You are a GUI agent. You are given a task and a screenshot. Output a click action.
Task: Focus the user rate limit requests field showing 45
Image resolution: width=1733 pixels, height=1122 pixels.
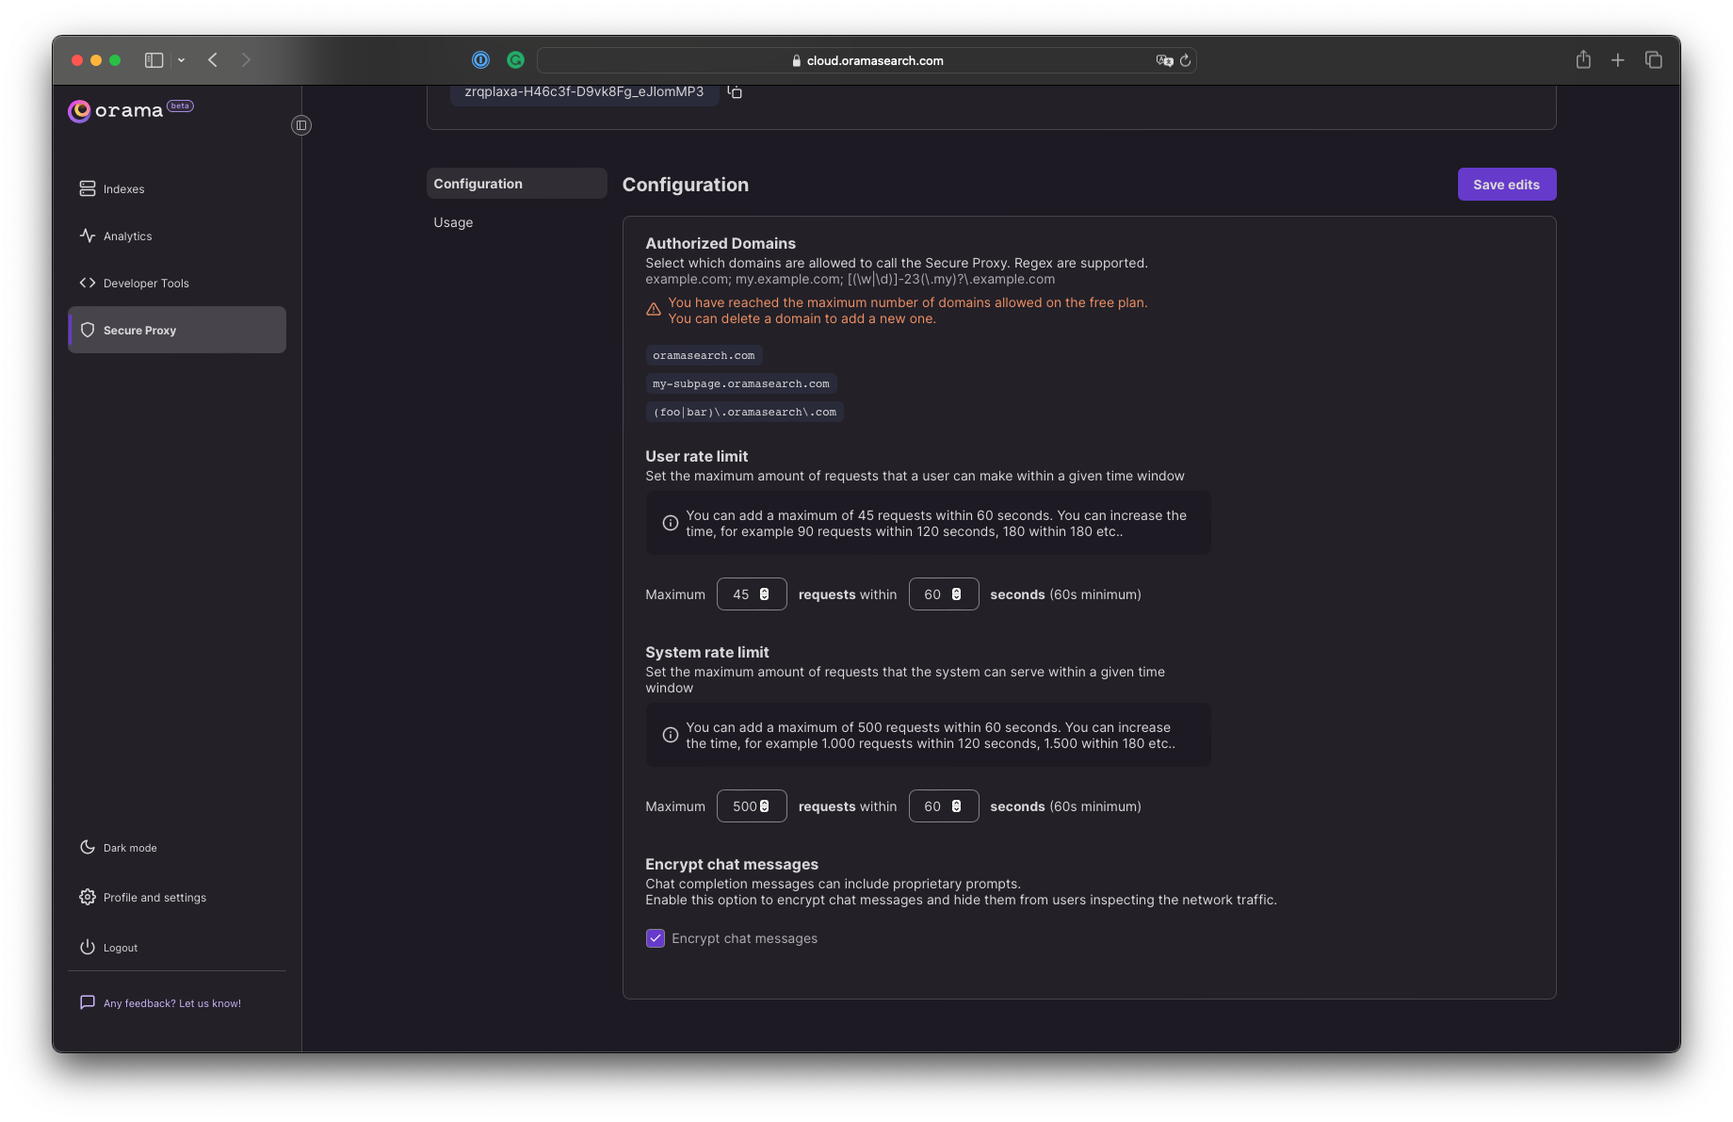coord(752,594)
